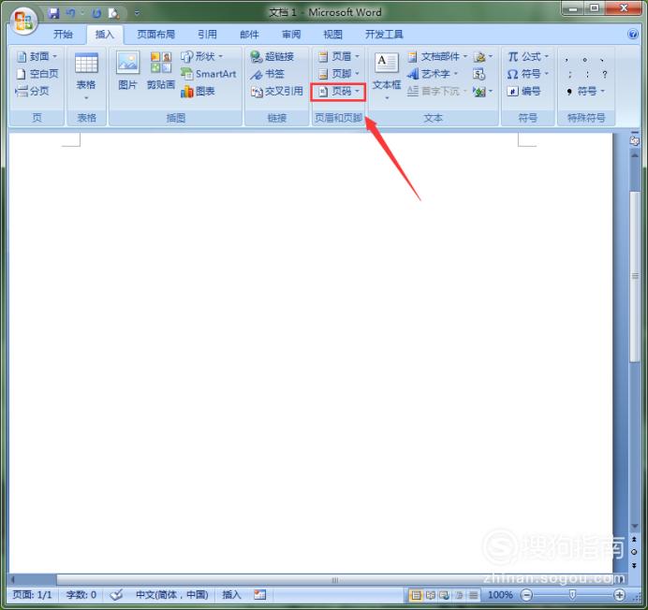648x610 pixels.
Task: Open the 引用 ribbon tab
Action: (207, 35)
